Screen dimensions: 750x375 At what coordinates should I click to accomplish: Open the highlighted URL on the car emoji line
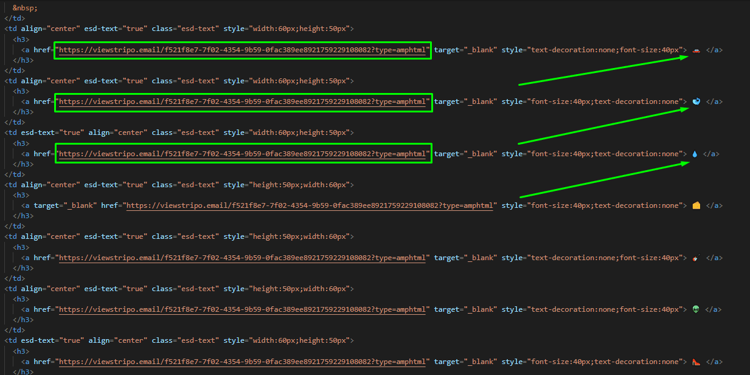(242, 50)
